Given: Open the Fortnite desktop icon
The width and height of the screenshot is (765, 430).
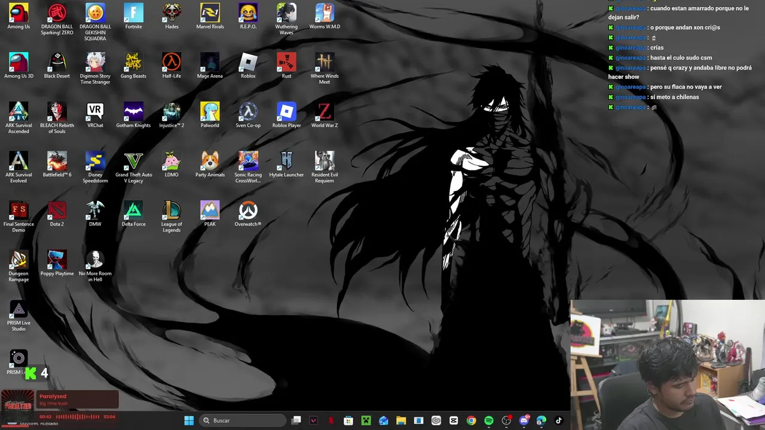Looking at the screenshot, I should (x=133, y=16).
